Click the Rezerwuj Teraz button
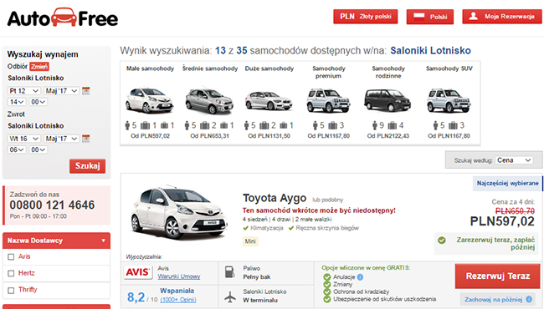Viewport: 544px width, 309px height. click(x=497, y=276)
